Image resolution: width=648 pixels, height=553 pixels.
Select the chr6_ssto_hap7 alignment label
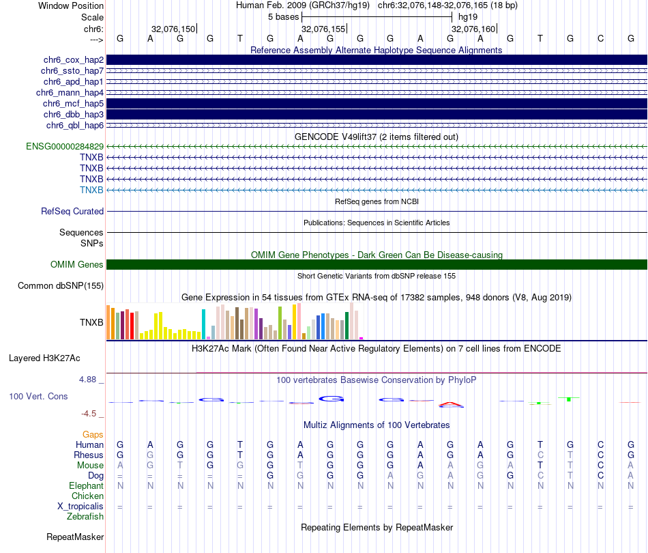coord(72,71)
